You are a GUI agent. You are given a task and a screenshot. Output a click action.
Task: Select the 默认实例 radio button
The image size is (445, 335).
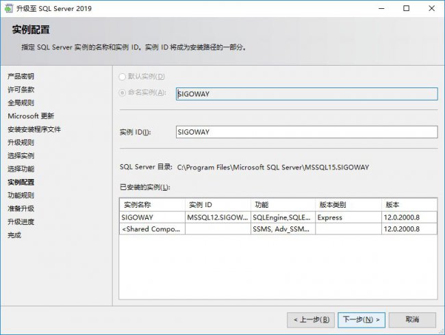(x=123, y=77)
